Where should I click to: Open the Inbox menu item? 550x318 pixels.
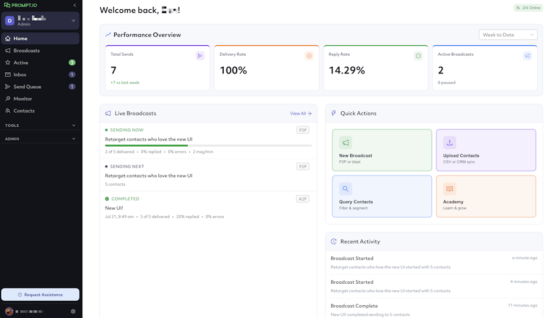click(40, 75)
